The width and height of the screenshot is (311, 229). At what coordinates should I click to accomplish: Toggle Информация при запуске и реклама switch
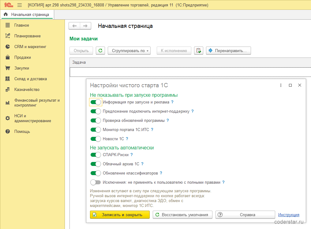[x=96, y=102]
